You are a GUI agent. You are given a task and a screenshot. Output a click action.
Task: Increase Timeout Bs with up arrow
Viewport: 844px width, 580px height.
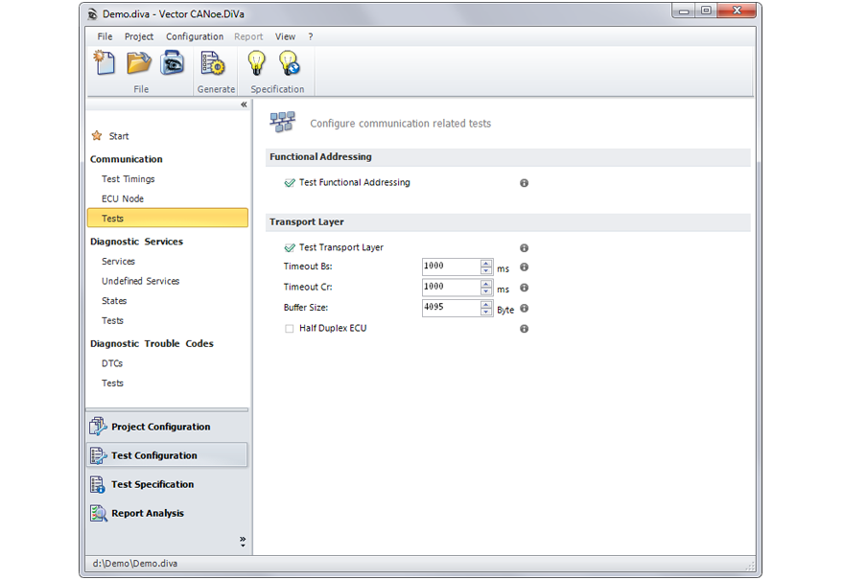[x=486, y=263]
